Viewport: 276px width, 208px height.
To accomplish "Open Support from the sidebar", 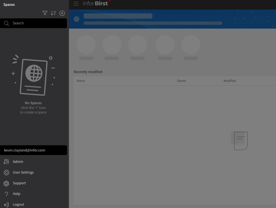I will click(x=19, y=183).
